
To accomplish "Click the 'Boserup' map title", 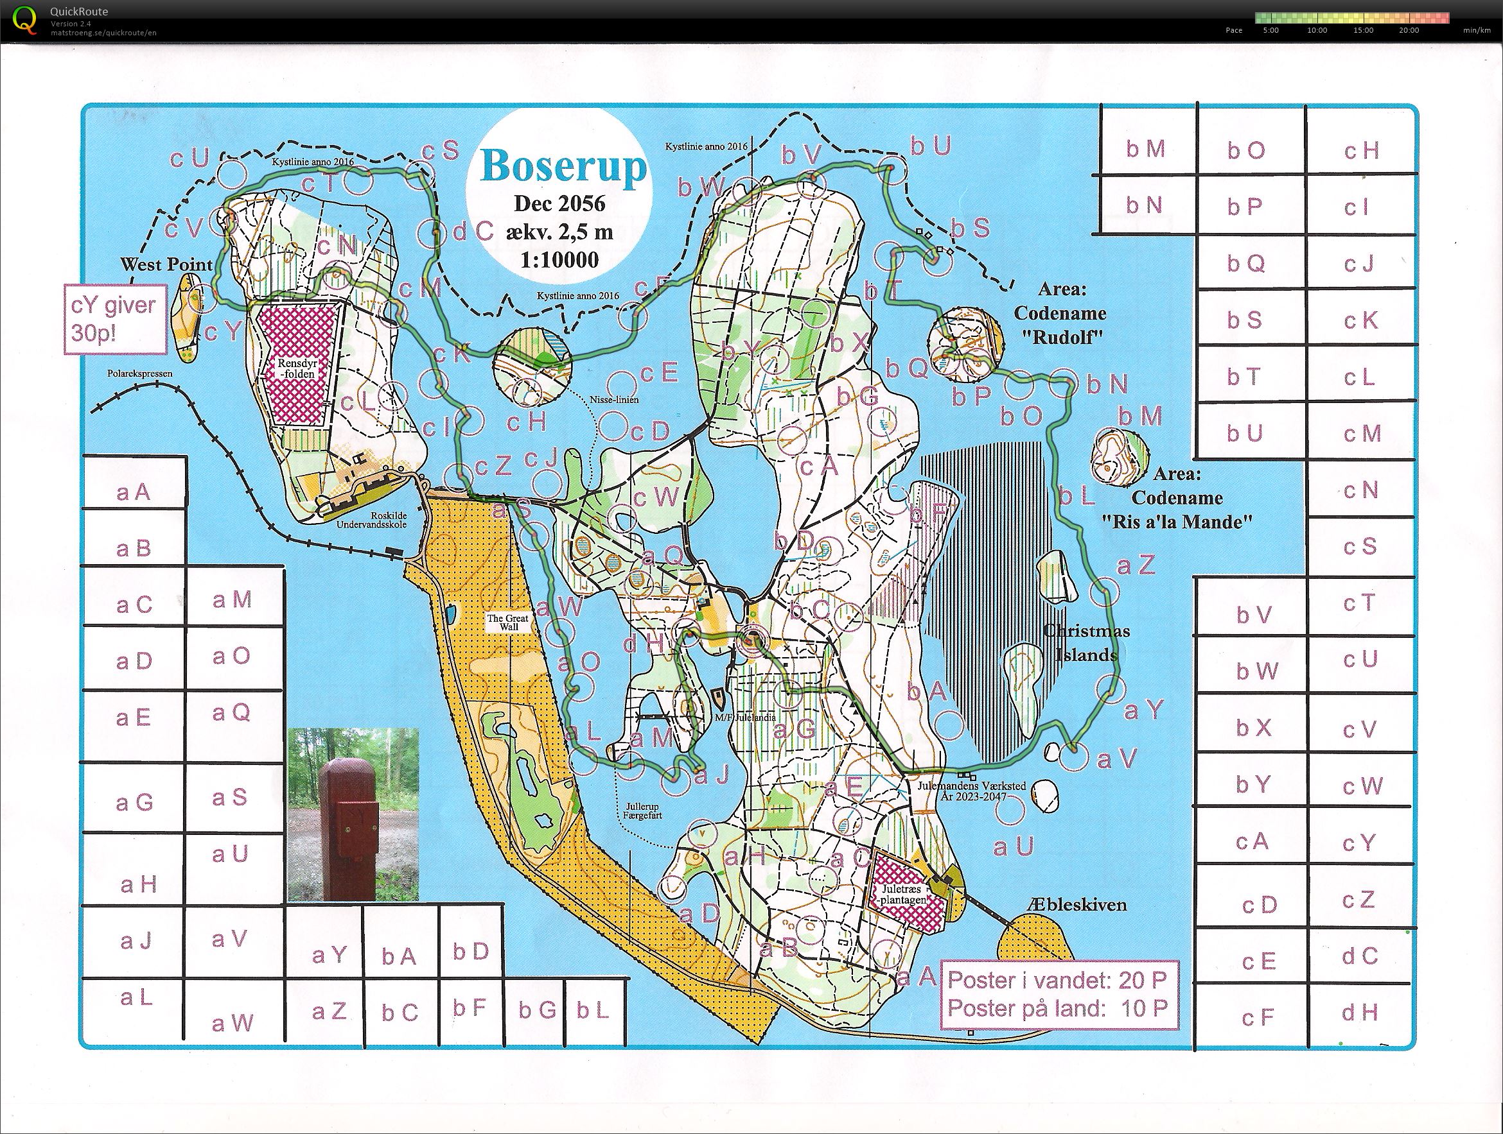I will [563, 165].
